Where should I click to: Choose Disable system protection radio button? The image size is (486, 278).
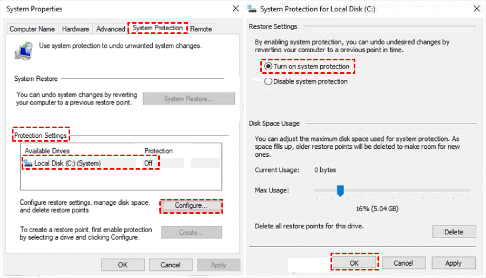(268, 82)
